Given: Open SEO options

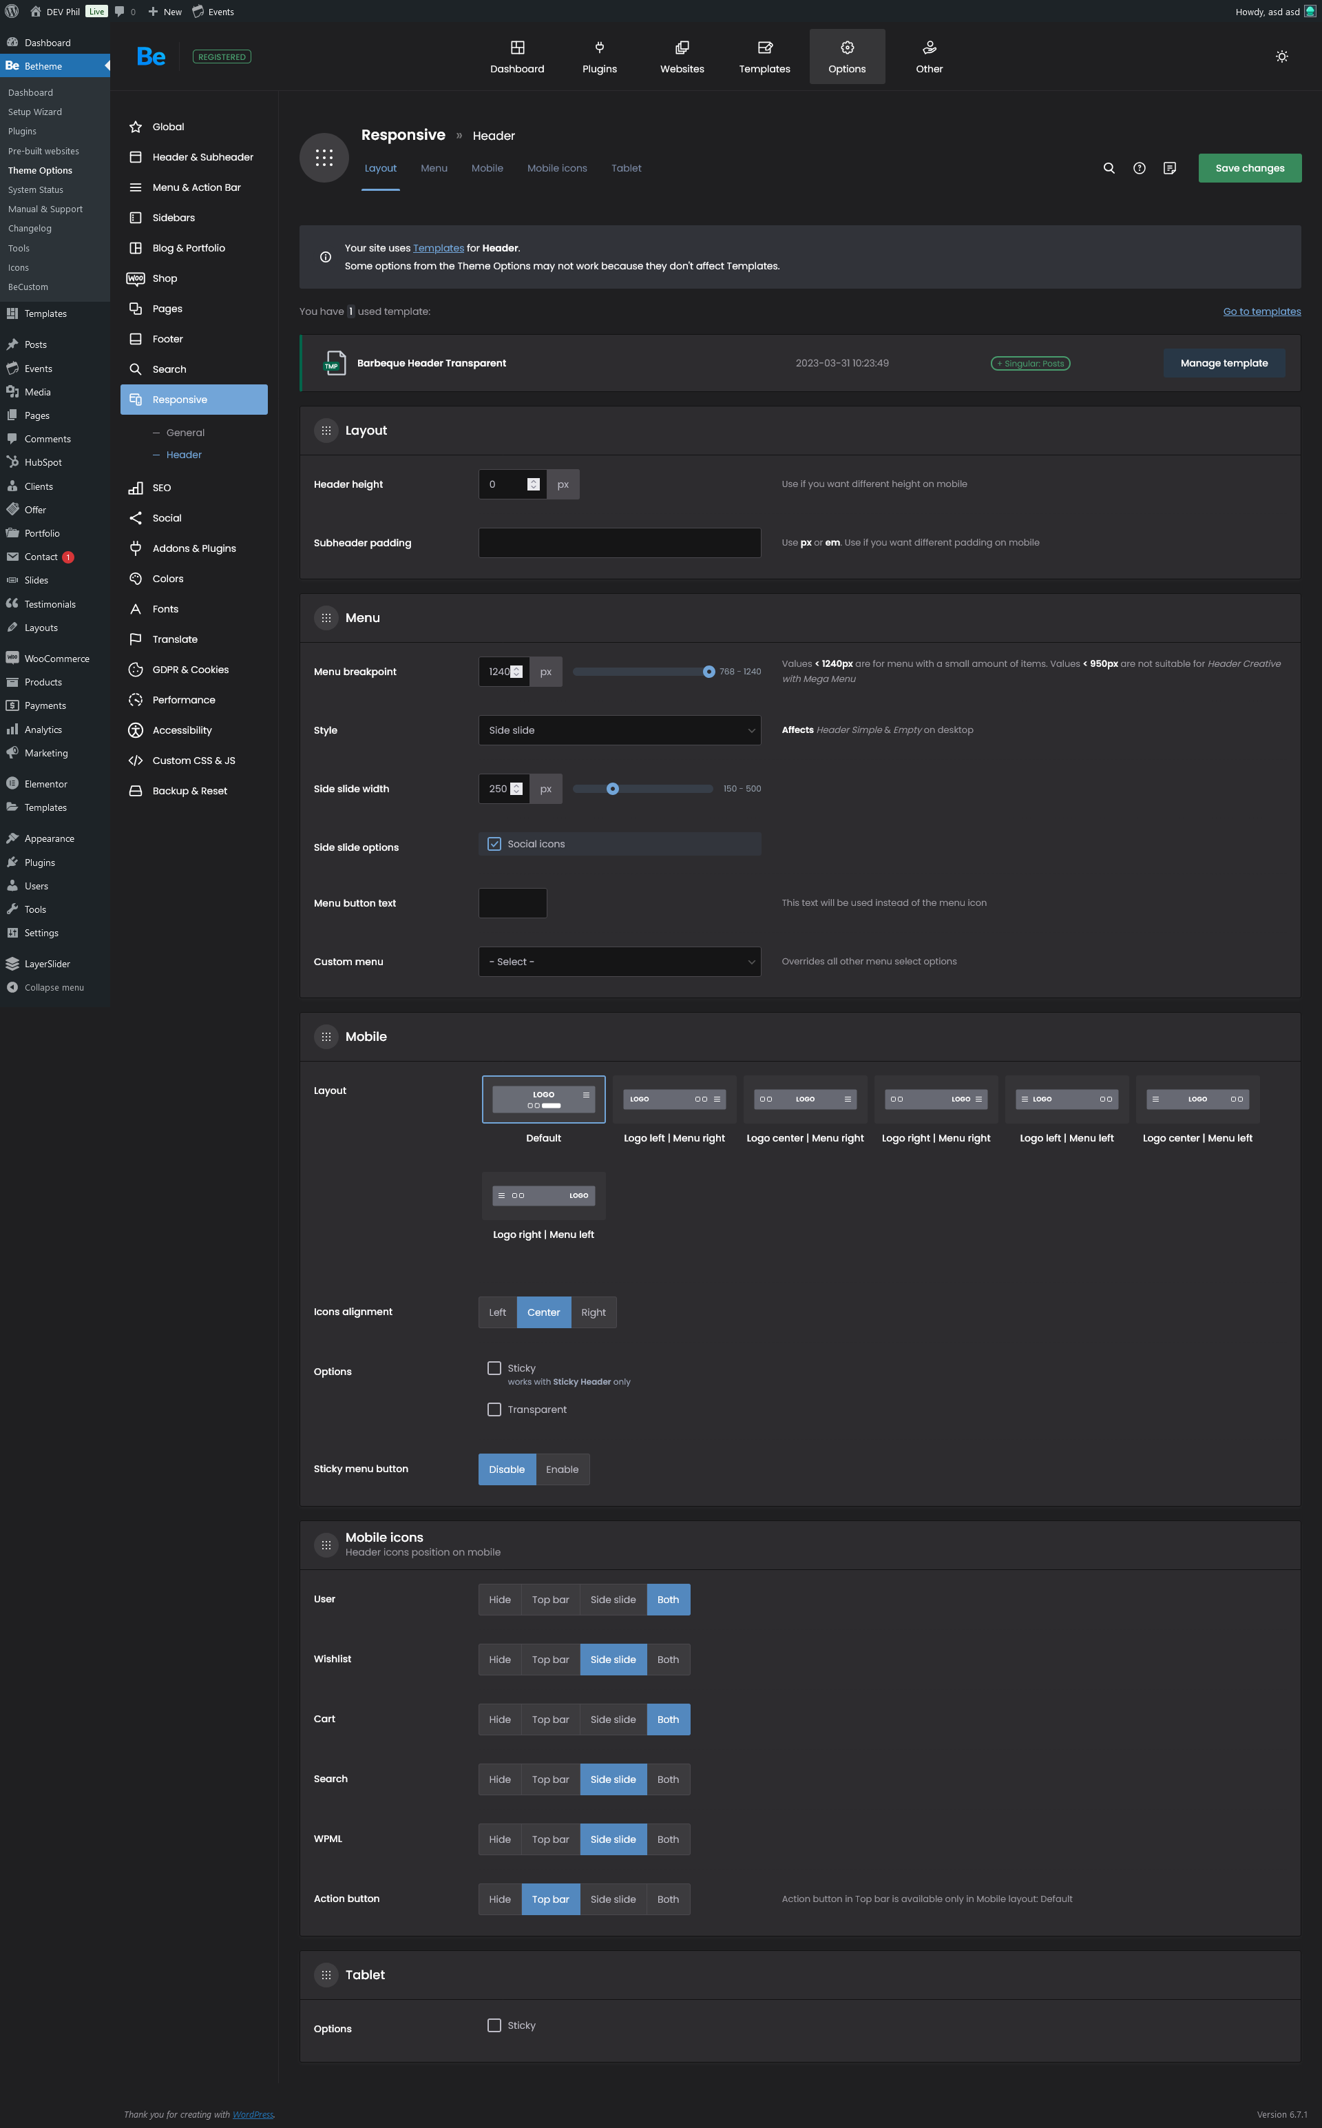Looking at the screenshot, I should point(194,488).
